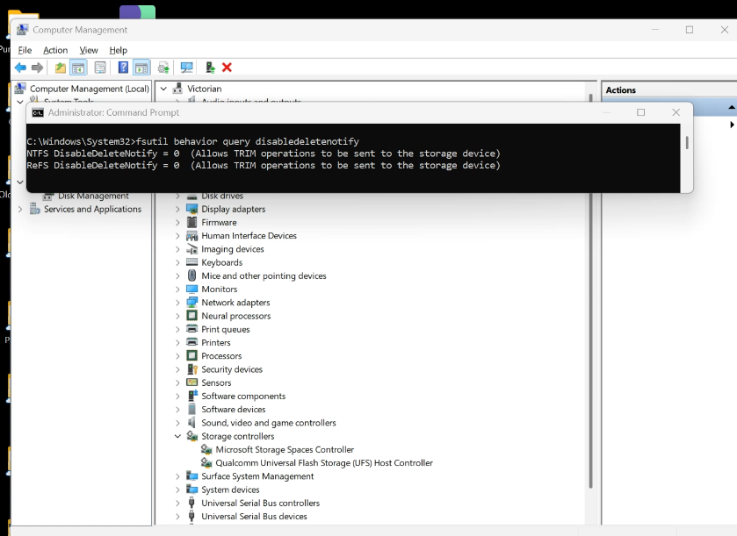Screen dimensions: 737x536
Task: Click the Command Prompt title bar icon
Action: click(38, 112)
